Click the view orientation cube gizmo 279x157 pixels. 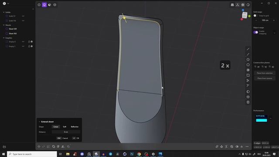click(x=245, y=15)
